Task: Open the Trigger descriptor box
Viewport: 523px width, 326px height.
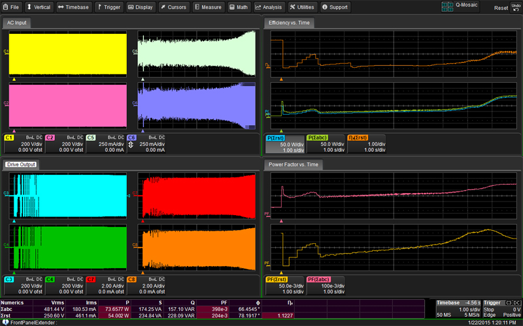Action: pyautogui.click(x=502, y=309)
